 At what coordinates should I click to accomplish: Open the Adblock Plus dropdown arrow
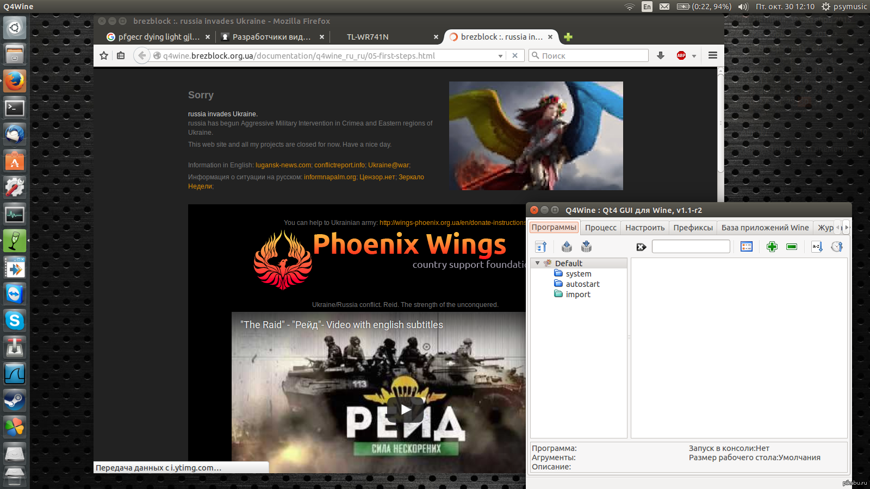(x=694, y=56)
